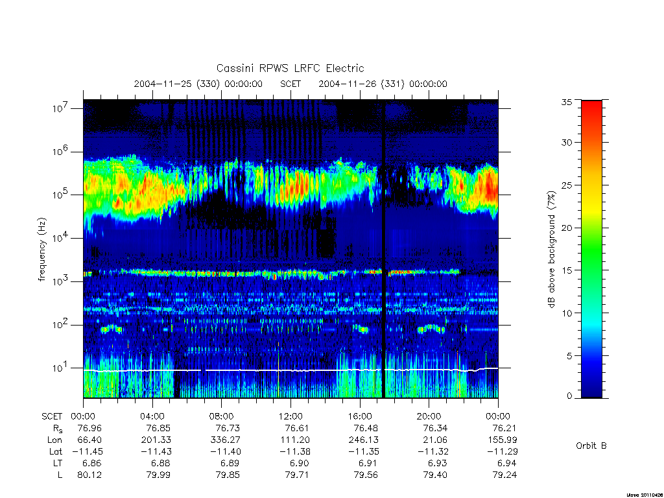Select the longitude value "21.06"
The image size is (664, 498).
[x=435, y=440]
